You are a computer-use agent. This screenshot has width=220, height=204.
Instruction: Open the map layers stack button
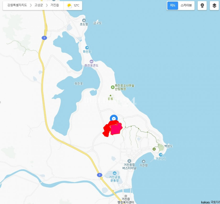tap(214, 6)
